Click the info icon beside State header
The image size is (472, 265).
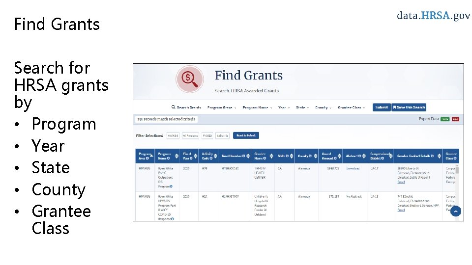tap(287, 156)
